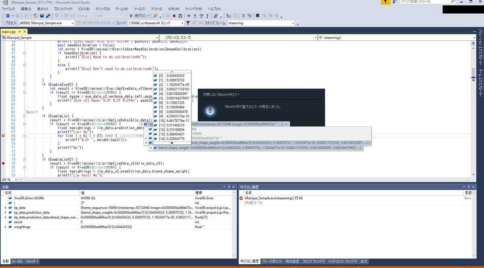Click the Open File folder icon
Screen dimensions: 484x268
coord(35,16)
